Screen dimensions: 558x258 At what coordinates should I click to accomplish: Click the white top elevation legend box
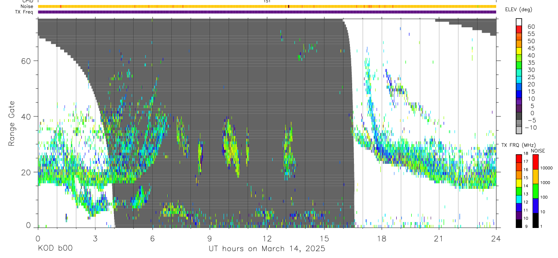point(519,22)
